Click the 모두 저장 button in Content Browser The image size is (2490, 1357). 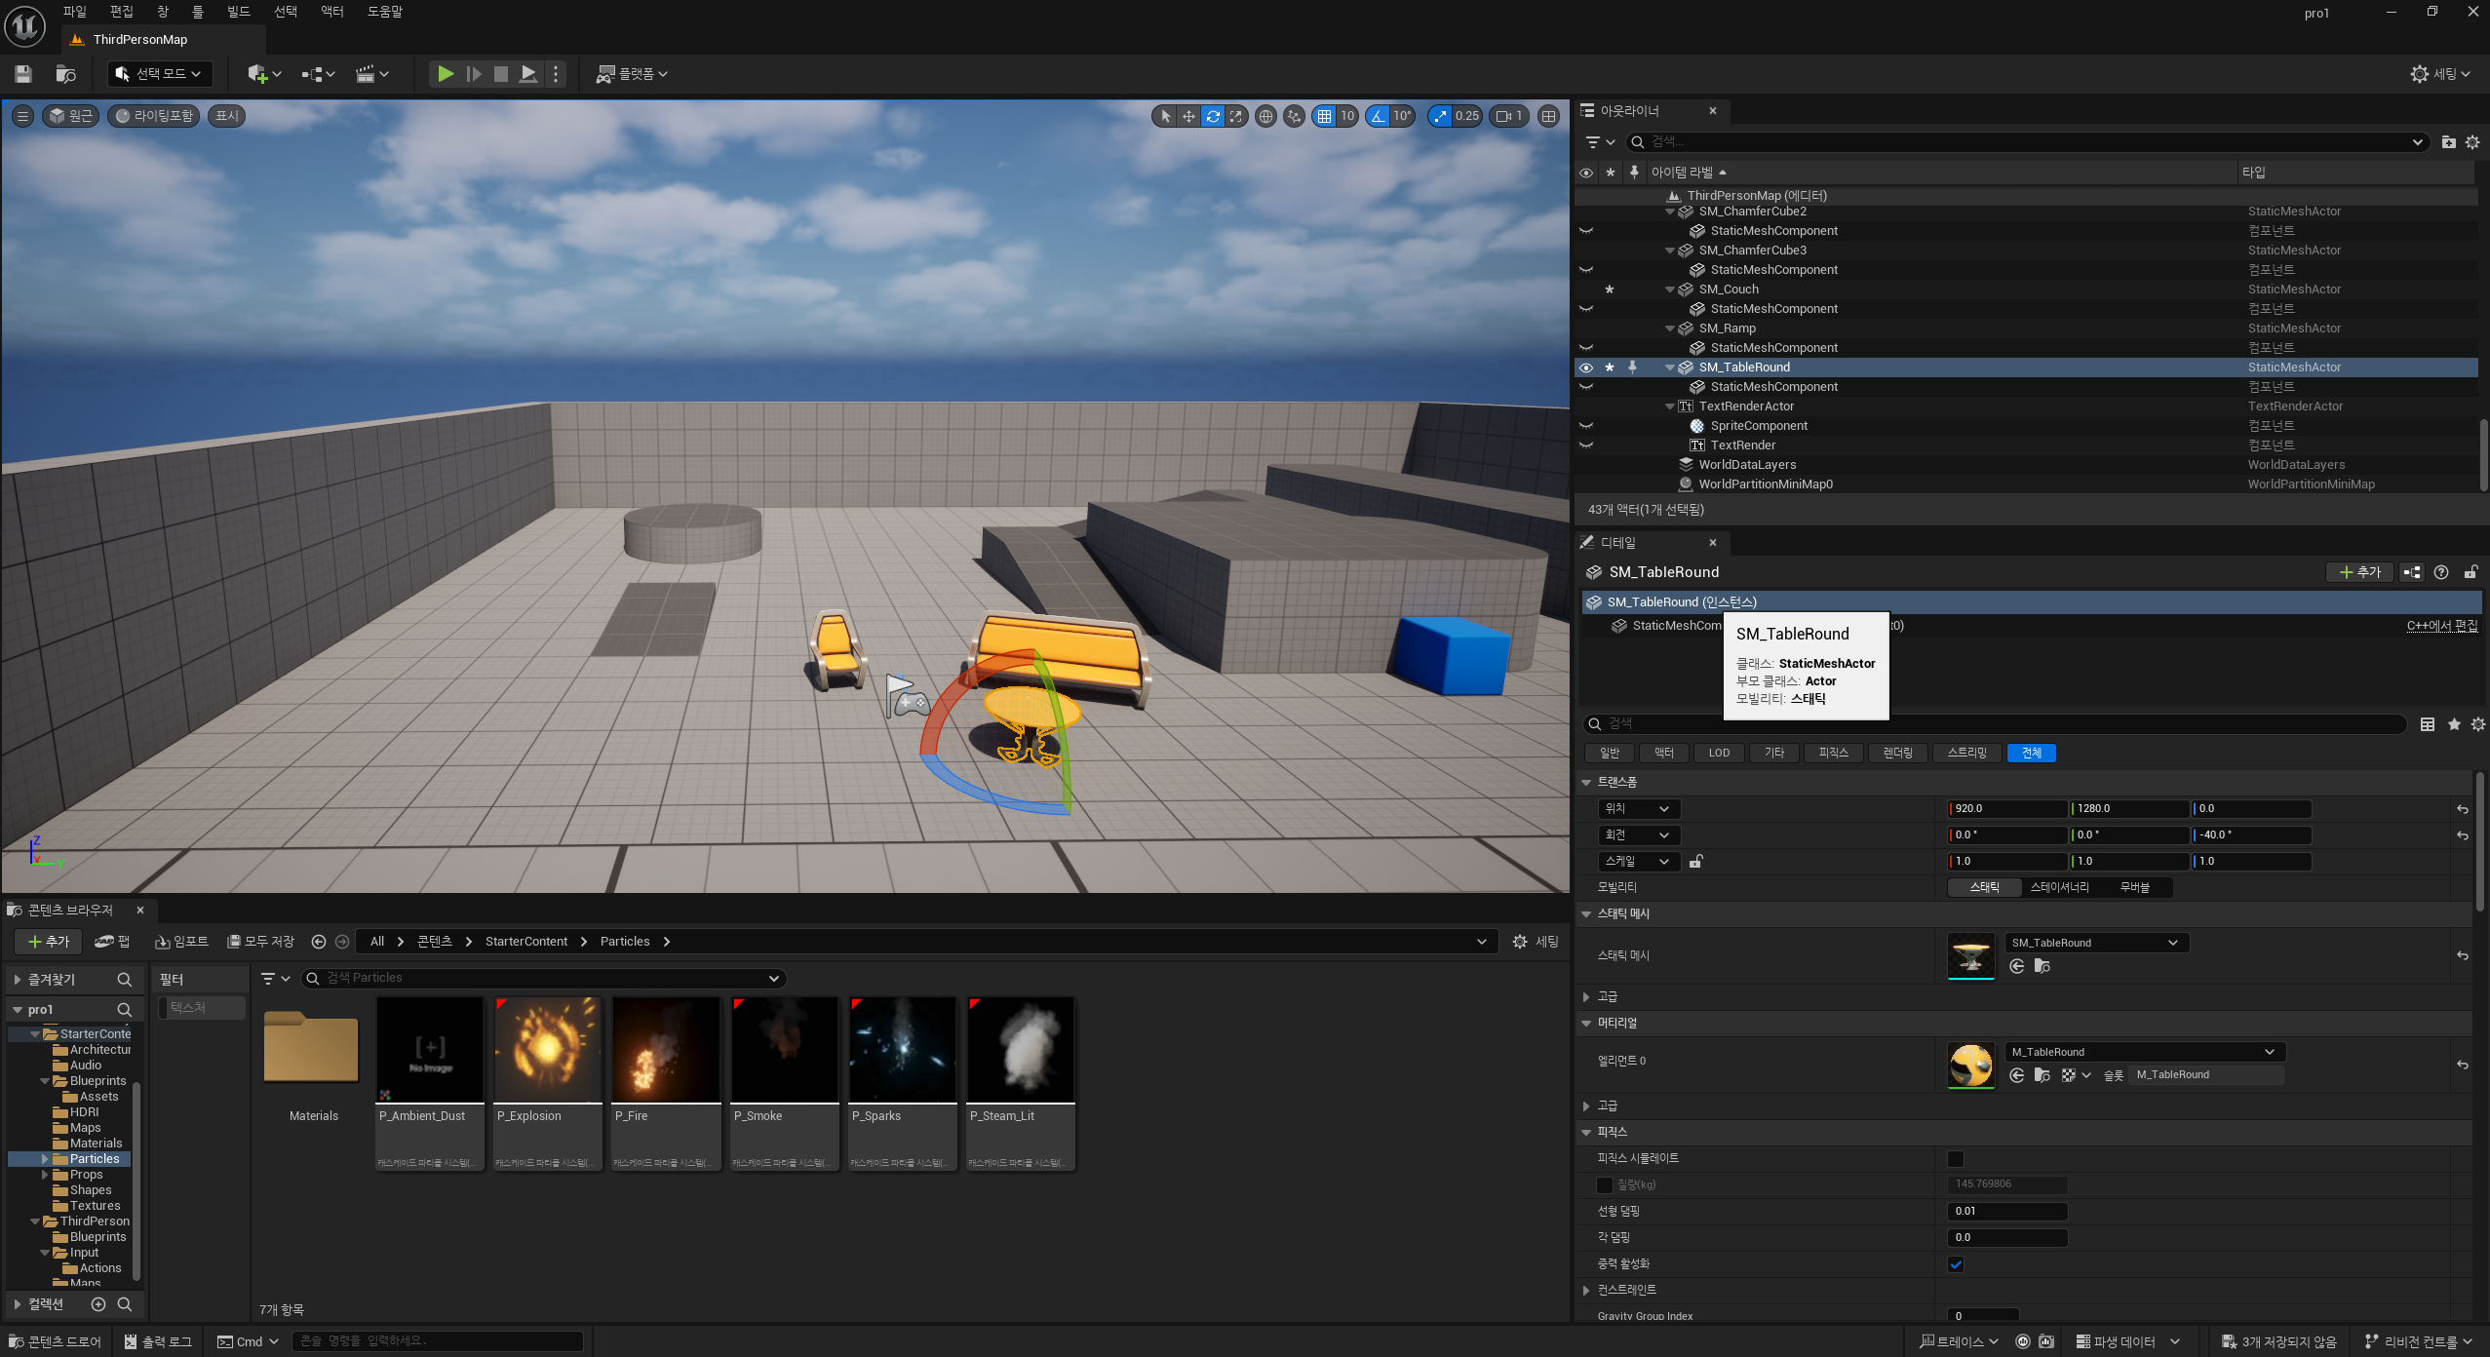coord(260,942)
